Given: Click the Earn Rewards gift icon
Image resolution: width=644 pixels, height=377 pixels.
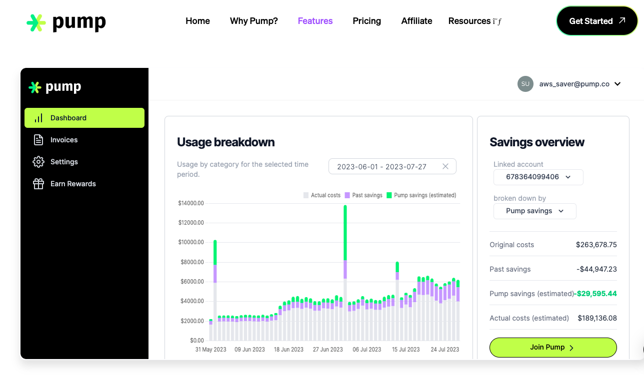Looking at the screenshot, I should [x=39, y=184].
